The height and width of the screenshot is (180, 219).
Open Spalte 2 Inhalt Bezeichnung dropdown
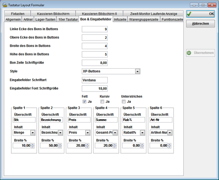[x=60, y=133]
